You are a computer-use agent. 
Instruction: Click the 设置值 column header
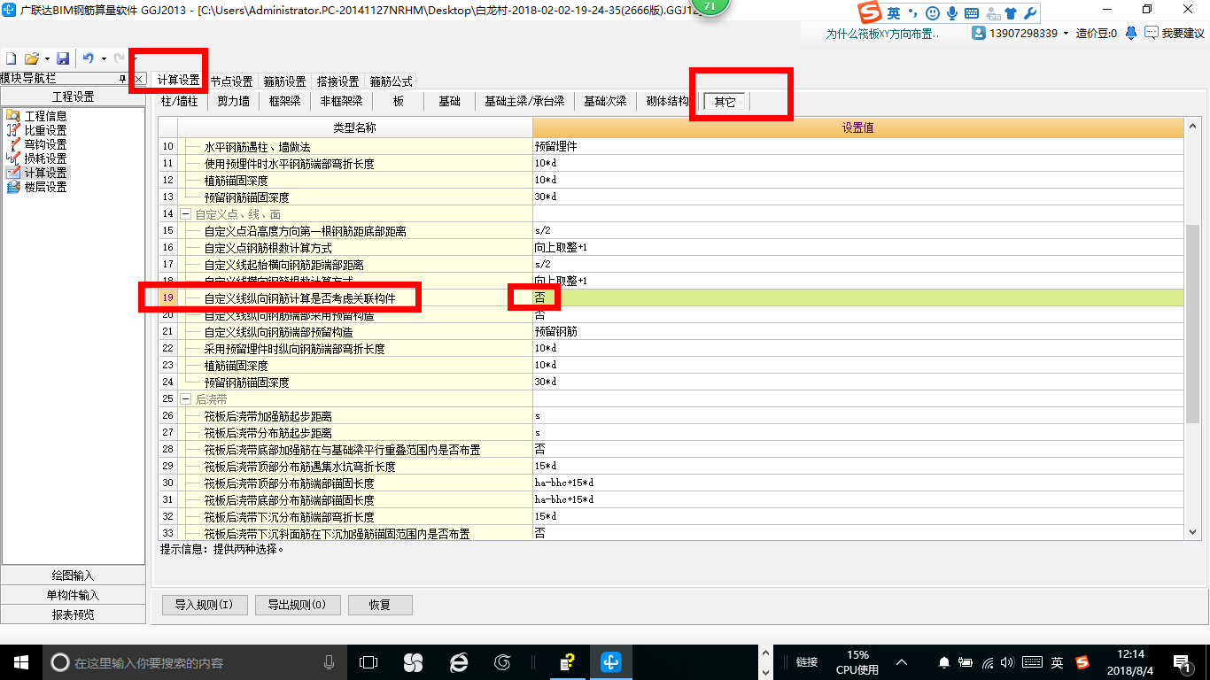pyautogui.click(x=857, y=128)
